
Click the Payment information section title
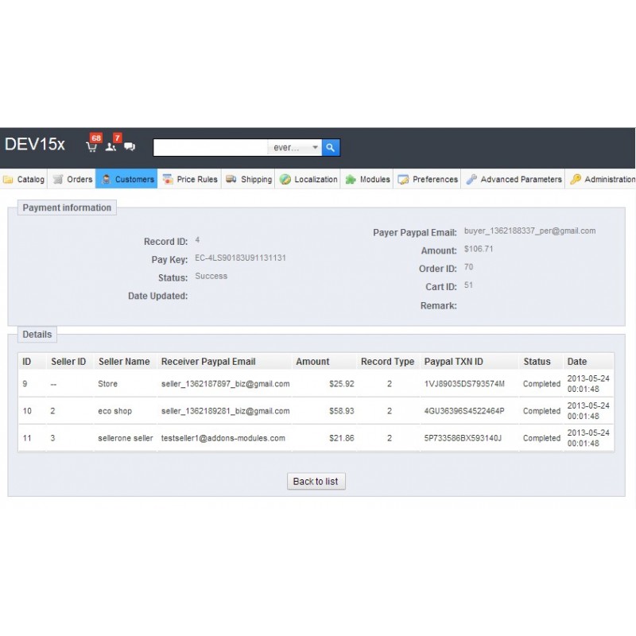pyautogui.click(x=67, y=207)
